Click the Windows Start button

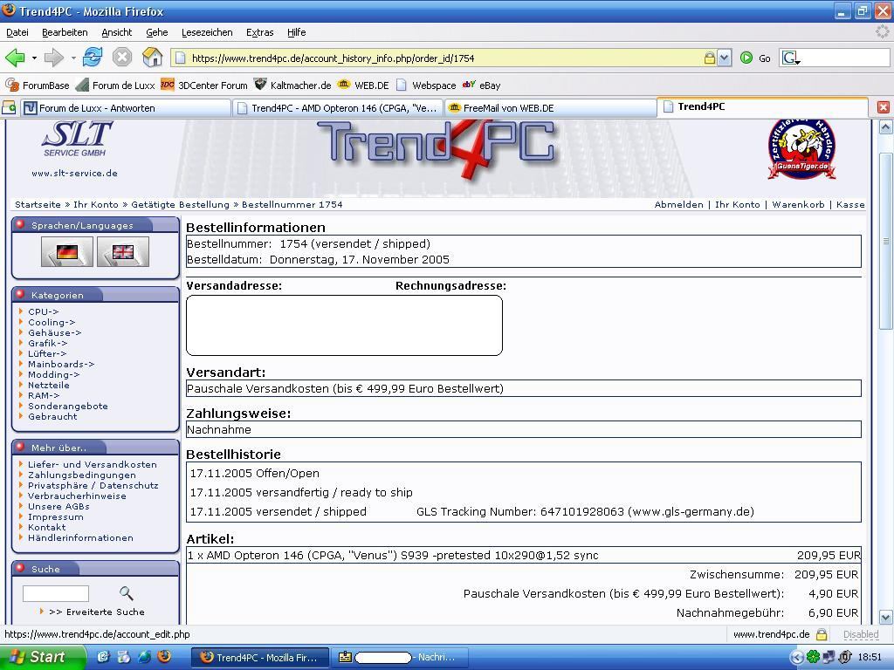(x=43, y=657)
